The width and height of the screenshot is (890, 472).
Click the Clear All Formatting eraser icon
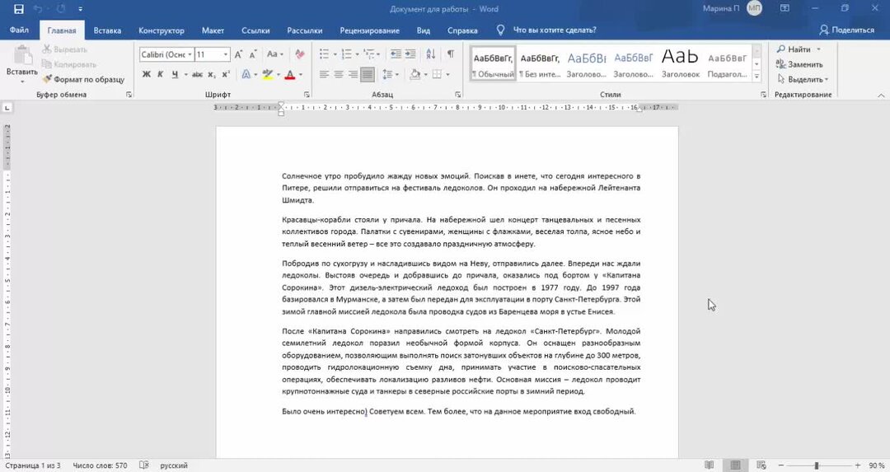point(300,54)
